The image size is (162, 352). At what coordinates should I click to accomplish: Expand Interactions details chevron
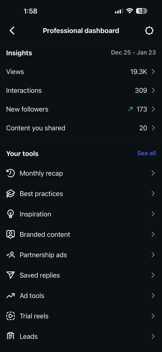click(x=153, y=90)
